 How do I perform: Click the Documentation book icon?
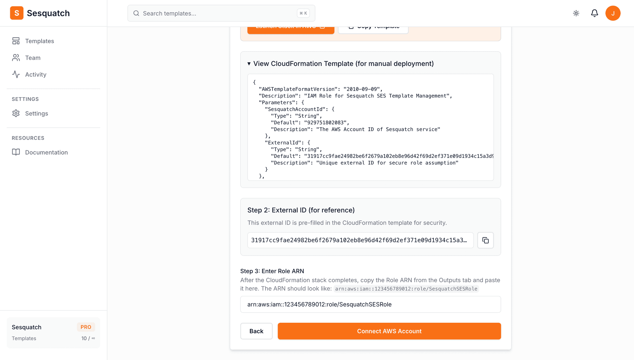pyautogui.click(x=16, y=152)
